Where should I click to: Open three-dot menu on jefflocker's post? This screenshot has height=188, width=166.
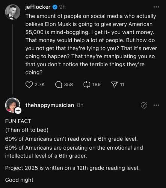click(x=156, y=7)
